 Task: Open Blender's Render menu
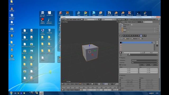pyautogui.click(x=74, y=20)
